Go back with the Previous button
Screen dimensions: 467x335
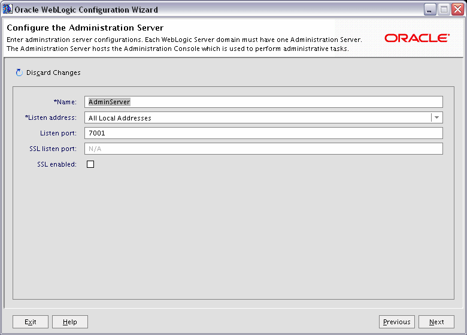[397, 322]
